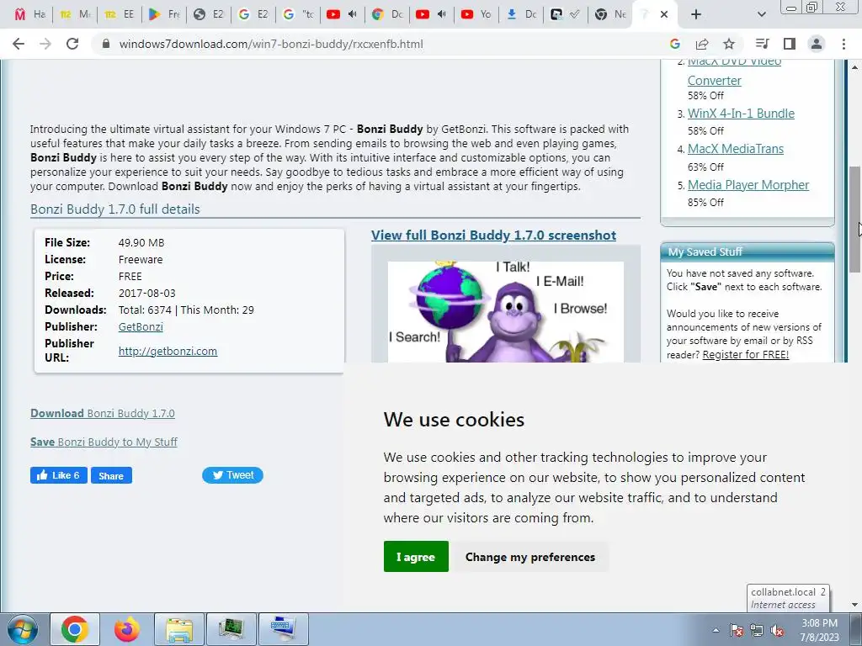Share this page via share icon
This screenshot has width=862, height=646.
(702, 44)
